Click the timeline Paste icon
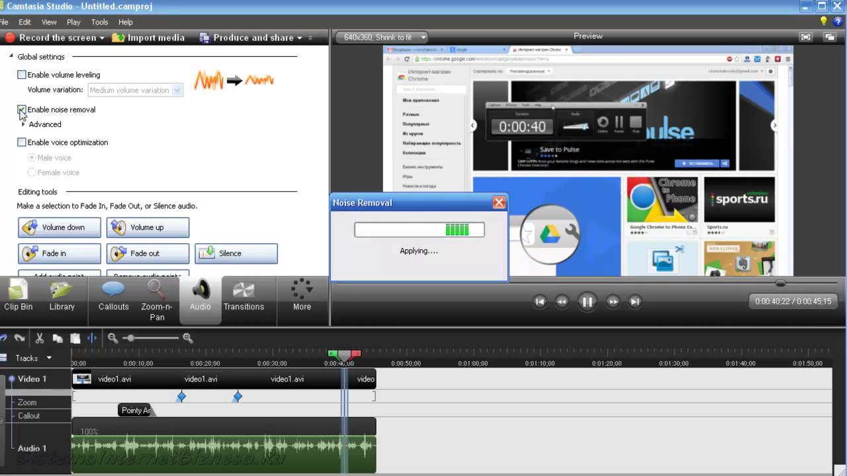This screenshot has height=476, width=847. pos(75,338)
